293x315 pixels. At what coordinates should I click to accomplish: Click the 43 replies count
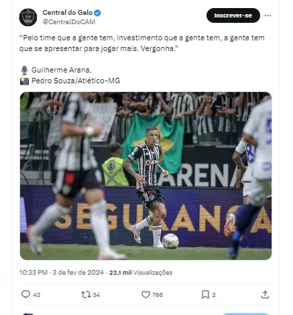(x=37, y=295)
